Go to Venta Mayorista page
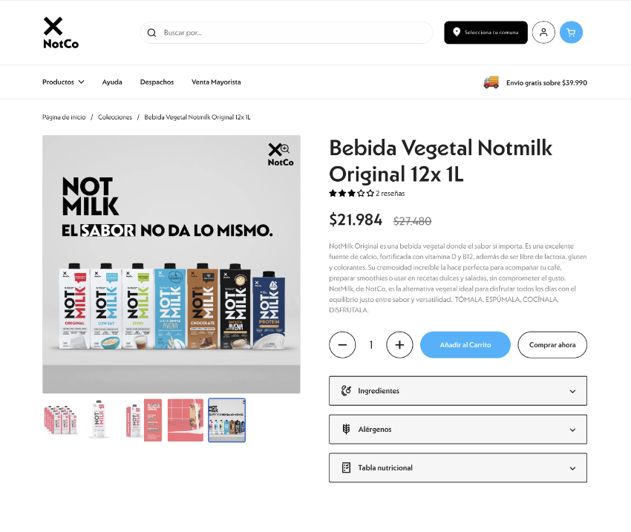The image size is (631, 532). 216,82
